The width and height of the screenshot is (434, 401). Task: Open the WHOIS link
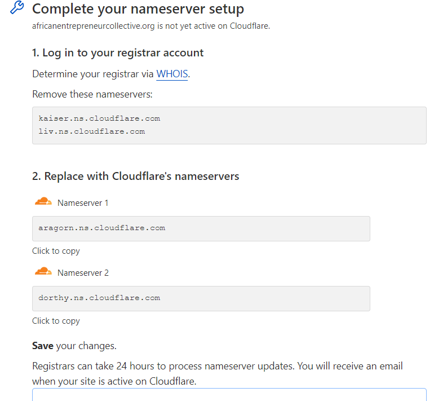tap(172, 74)
